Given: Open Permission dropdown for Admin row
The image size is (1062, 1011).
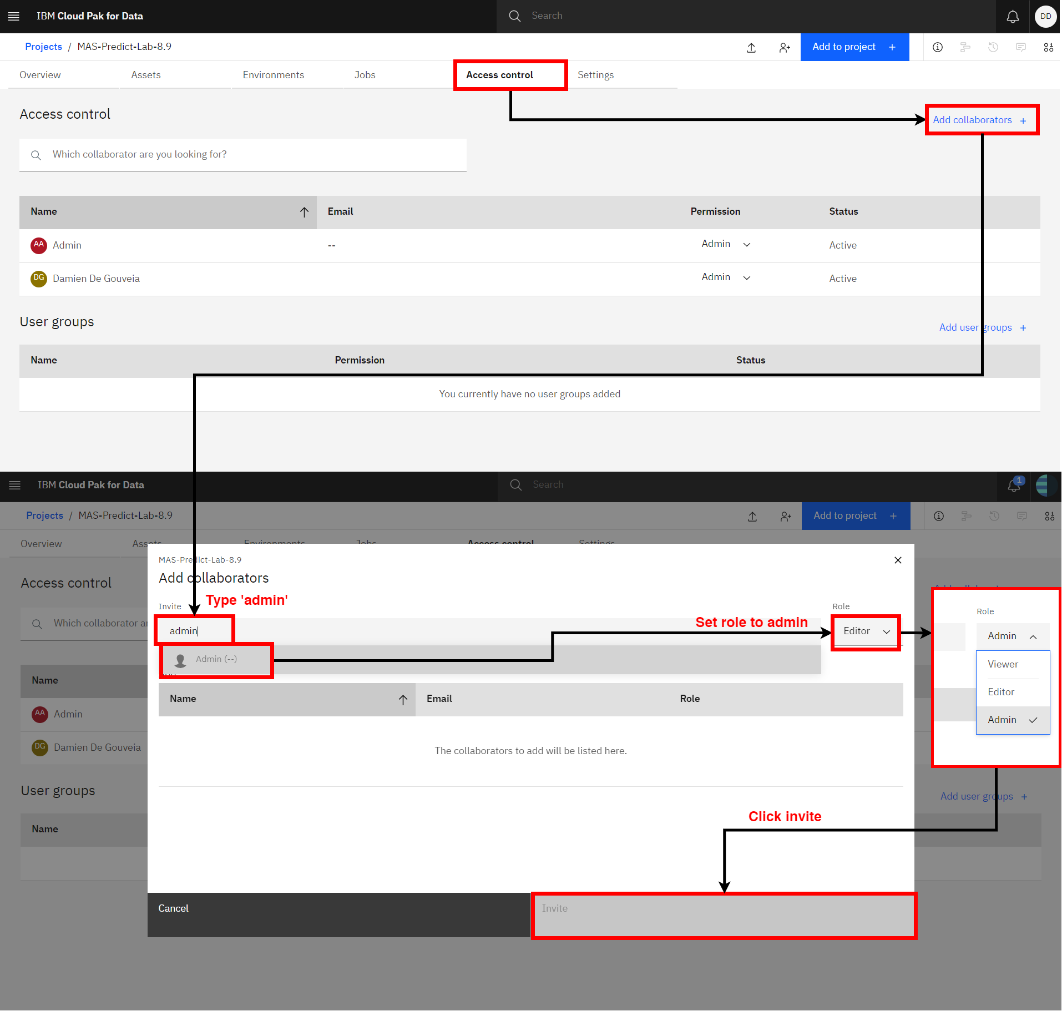Looking at the screenshot, I should (726, 244).
